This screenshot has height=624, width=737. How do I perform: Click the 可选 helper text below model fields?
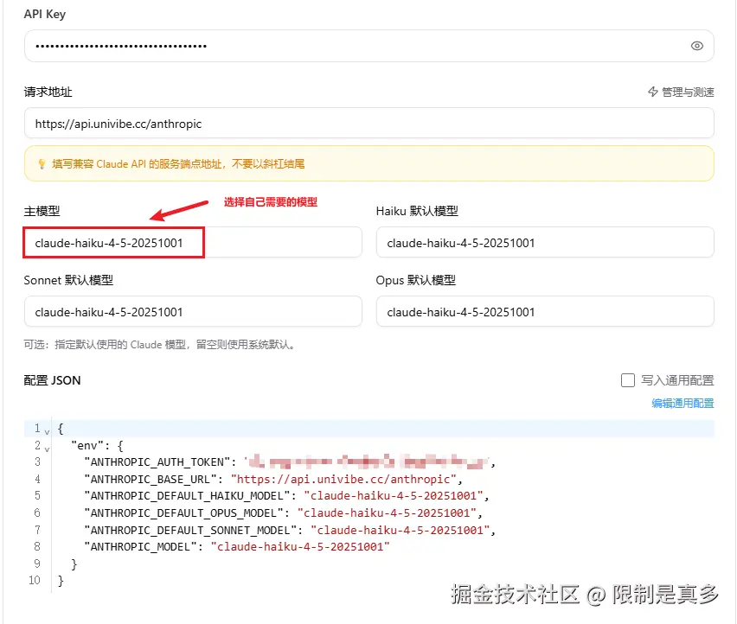(x=160, y=345)
